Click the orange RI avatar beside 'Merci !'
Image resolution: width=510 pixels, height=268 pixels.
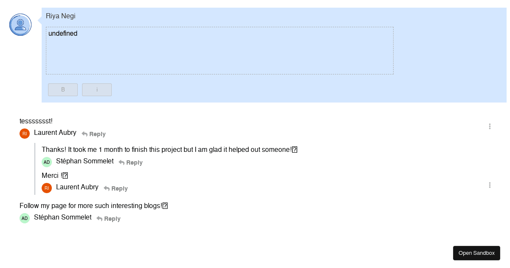click(x=47, y=188)
